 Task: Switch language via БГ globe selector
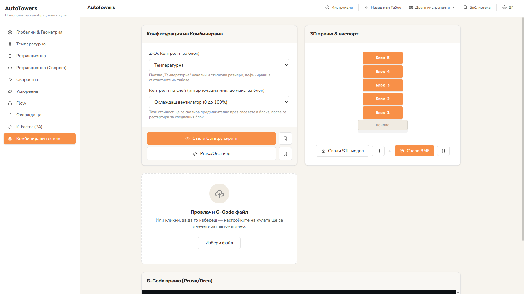click(507, 7)
